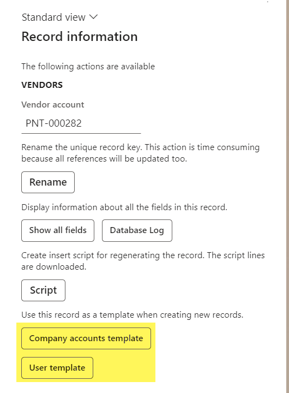This screenshot has width=289, height=393.
Task: Click the Vendor account field label
Action: (53, 104)
